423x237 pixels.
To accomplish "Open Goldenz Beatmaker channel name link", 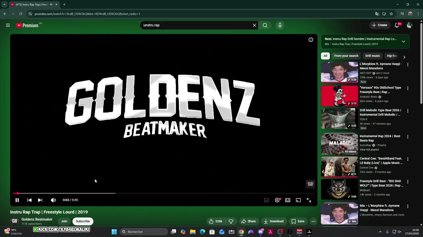I will pos(37,219).
